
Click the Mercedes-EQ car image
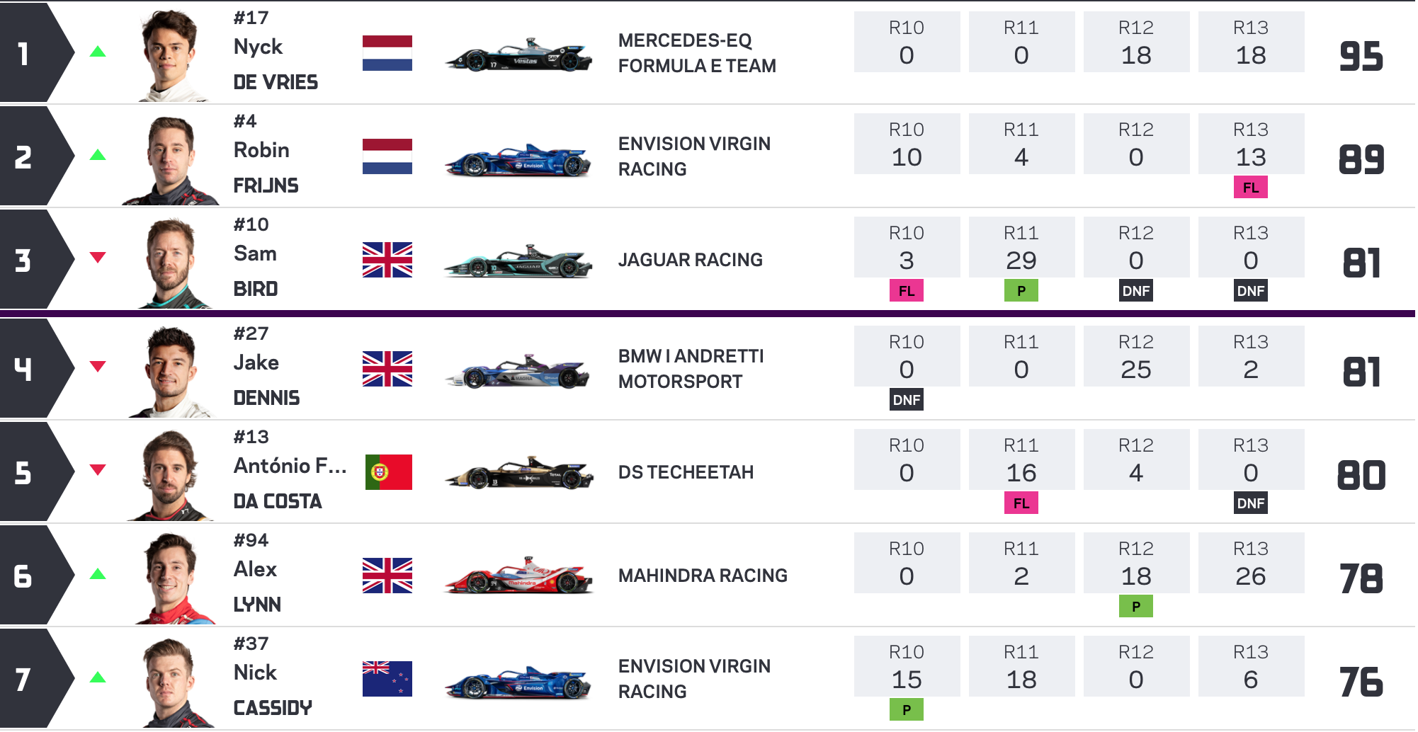pyautogui.click(x=518, y=55)
